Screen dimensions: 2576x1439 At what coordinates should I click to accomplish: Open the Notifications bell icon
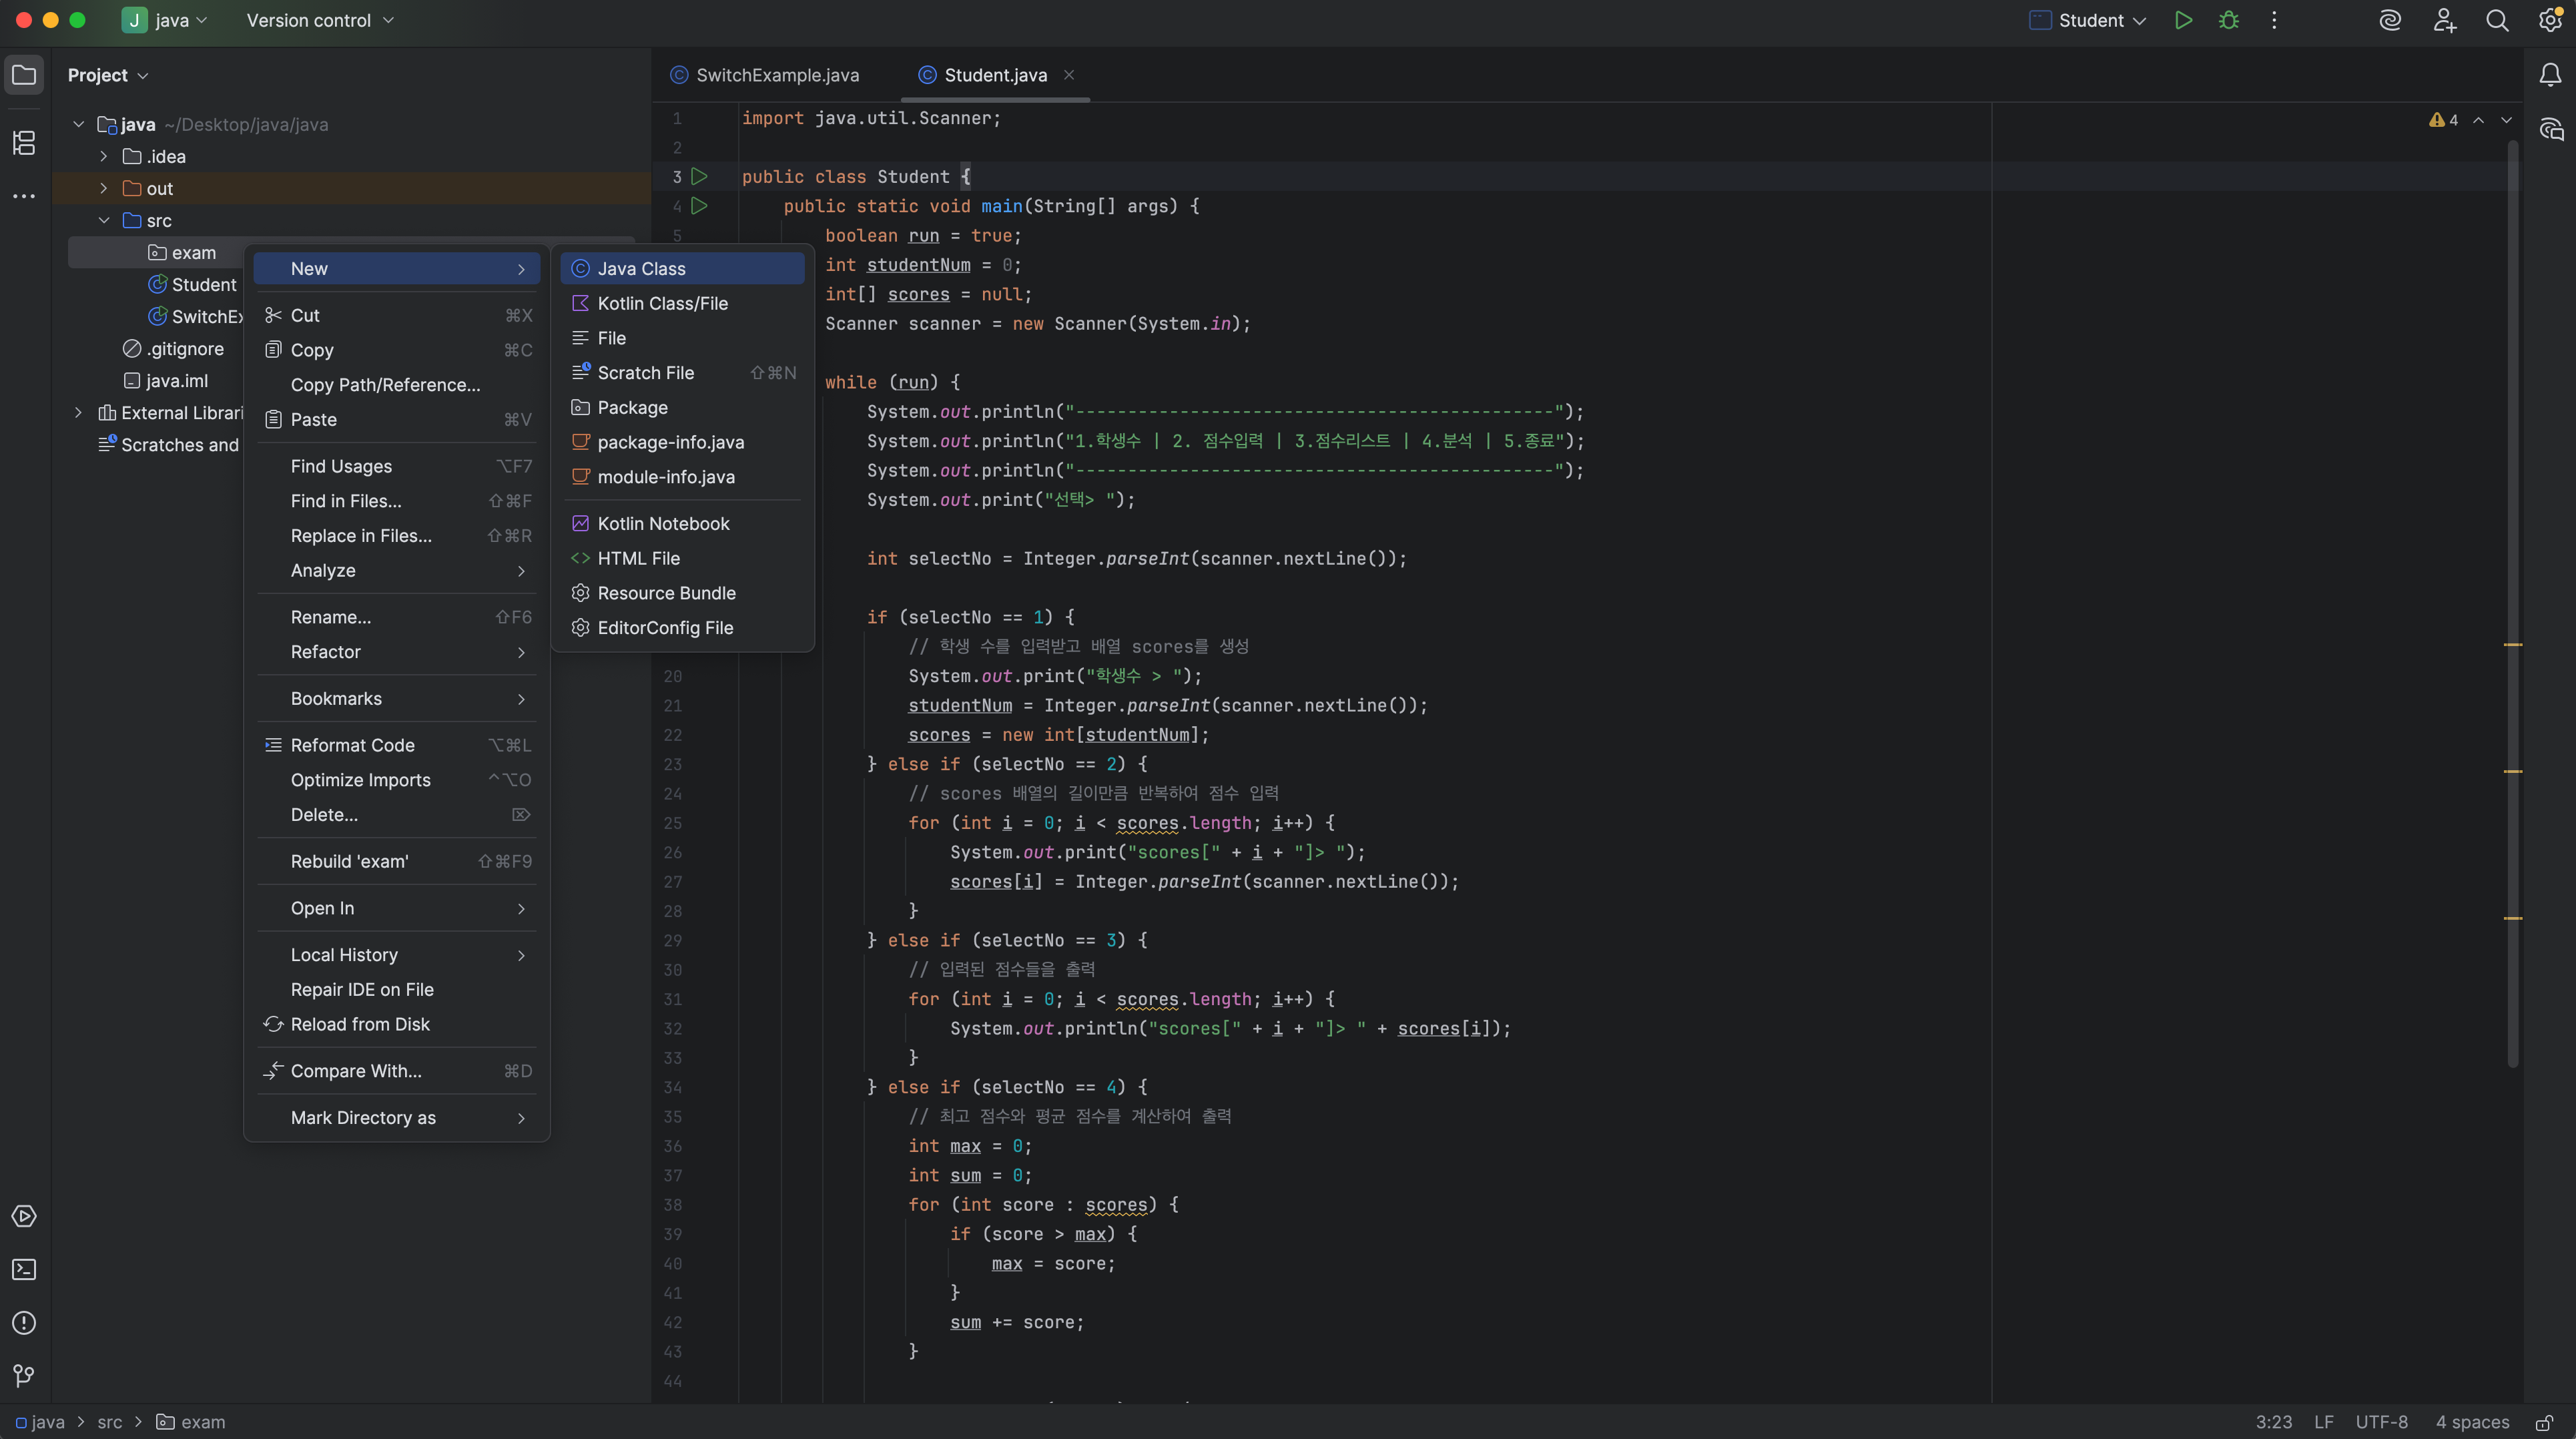pos(2550,75)
